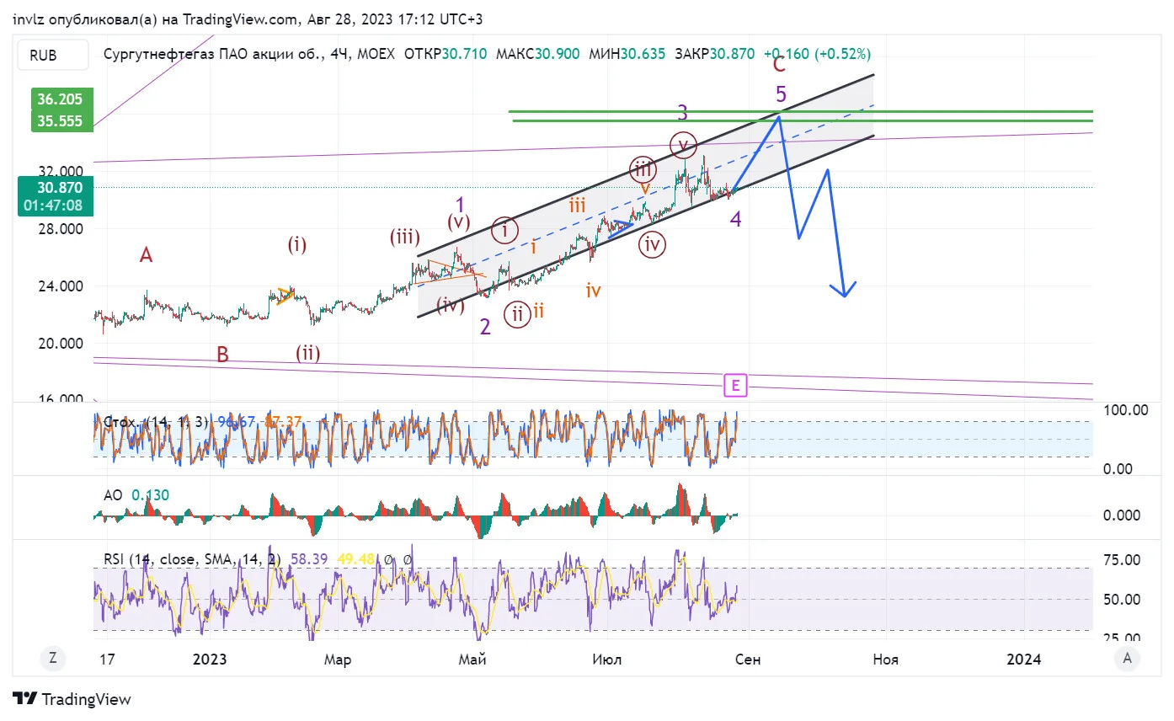Open the RUB currency selector
Screen dimensions: 1174x721
click(51, 56)
